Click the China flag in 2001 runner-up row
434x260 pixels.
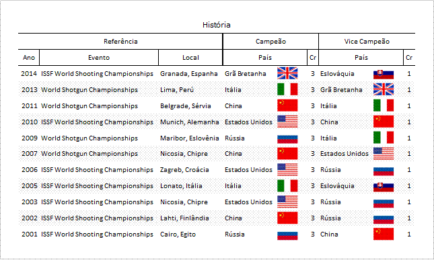[x=384, y=234]
